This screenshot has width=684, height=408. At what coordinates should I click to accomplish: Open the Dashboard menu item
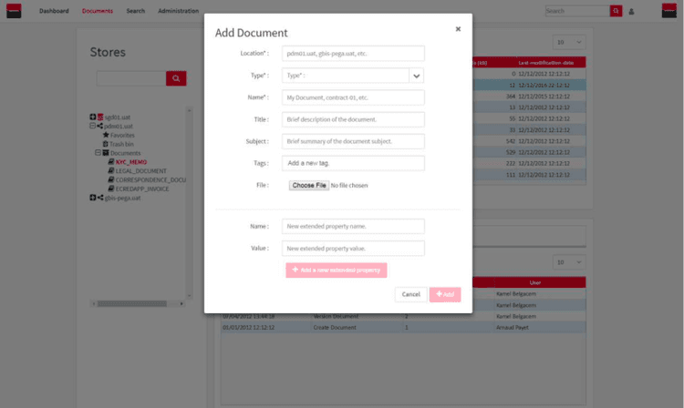[54, 11]
